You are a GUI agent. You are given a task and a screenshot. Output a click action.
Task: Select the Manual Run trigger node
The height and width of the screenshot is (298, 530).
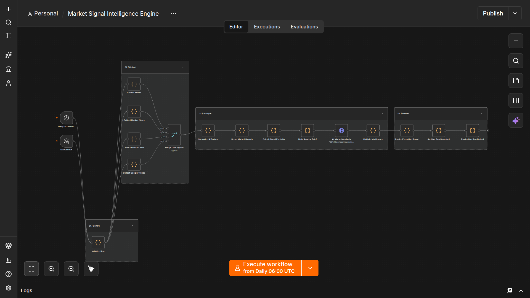pyautogui.click(x=66, y=141)
